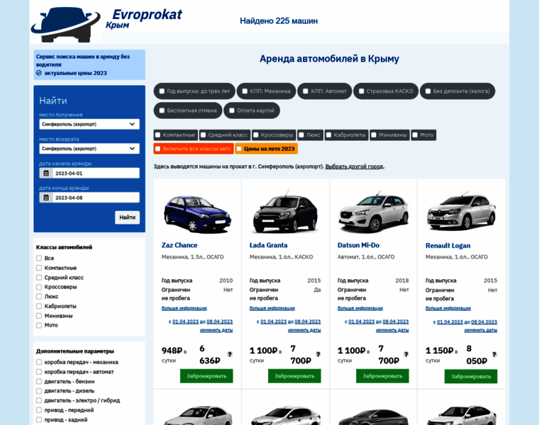The height and width of the screenshot is (425, 539).
Task: Click больше информации under Lada Granta
Action: pyautogui.click(x=272, y=308)
